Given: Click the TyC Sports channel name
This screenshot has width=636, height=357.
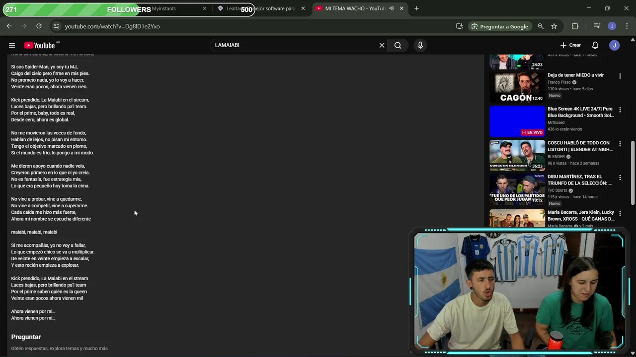Looking at the screenshot, I should pyautogui.click(x=557, y=190).
